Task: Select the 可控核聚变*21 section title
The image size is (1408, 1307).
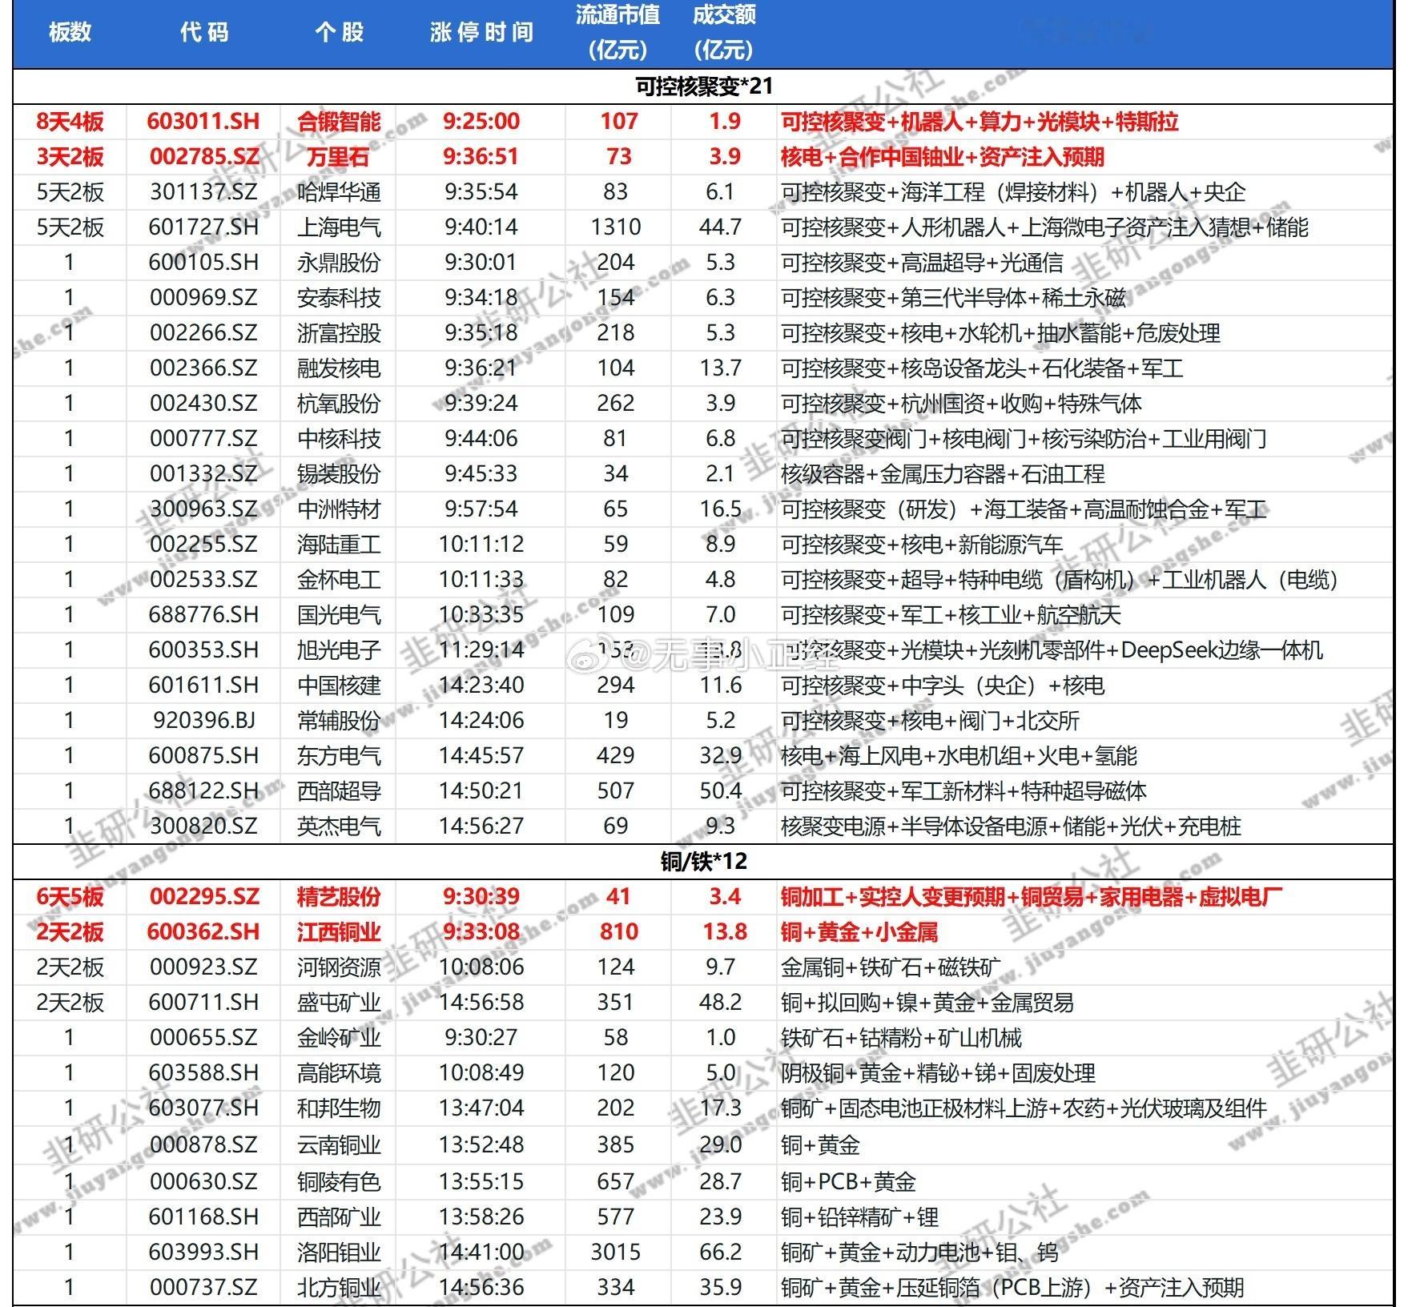Action: point(704,86)
